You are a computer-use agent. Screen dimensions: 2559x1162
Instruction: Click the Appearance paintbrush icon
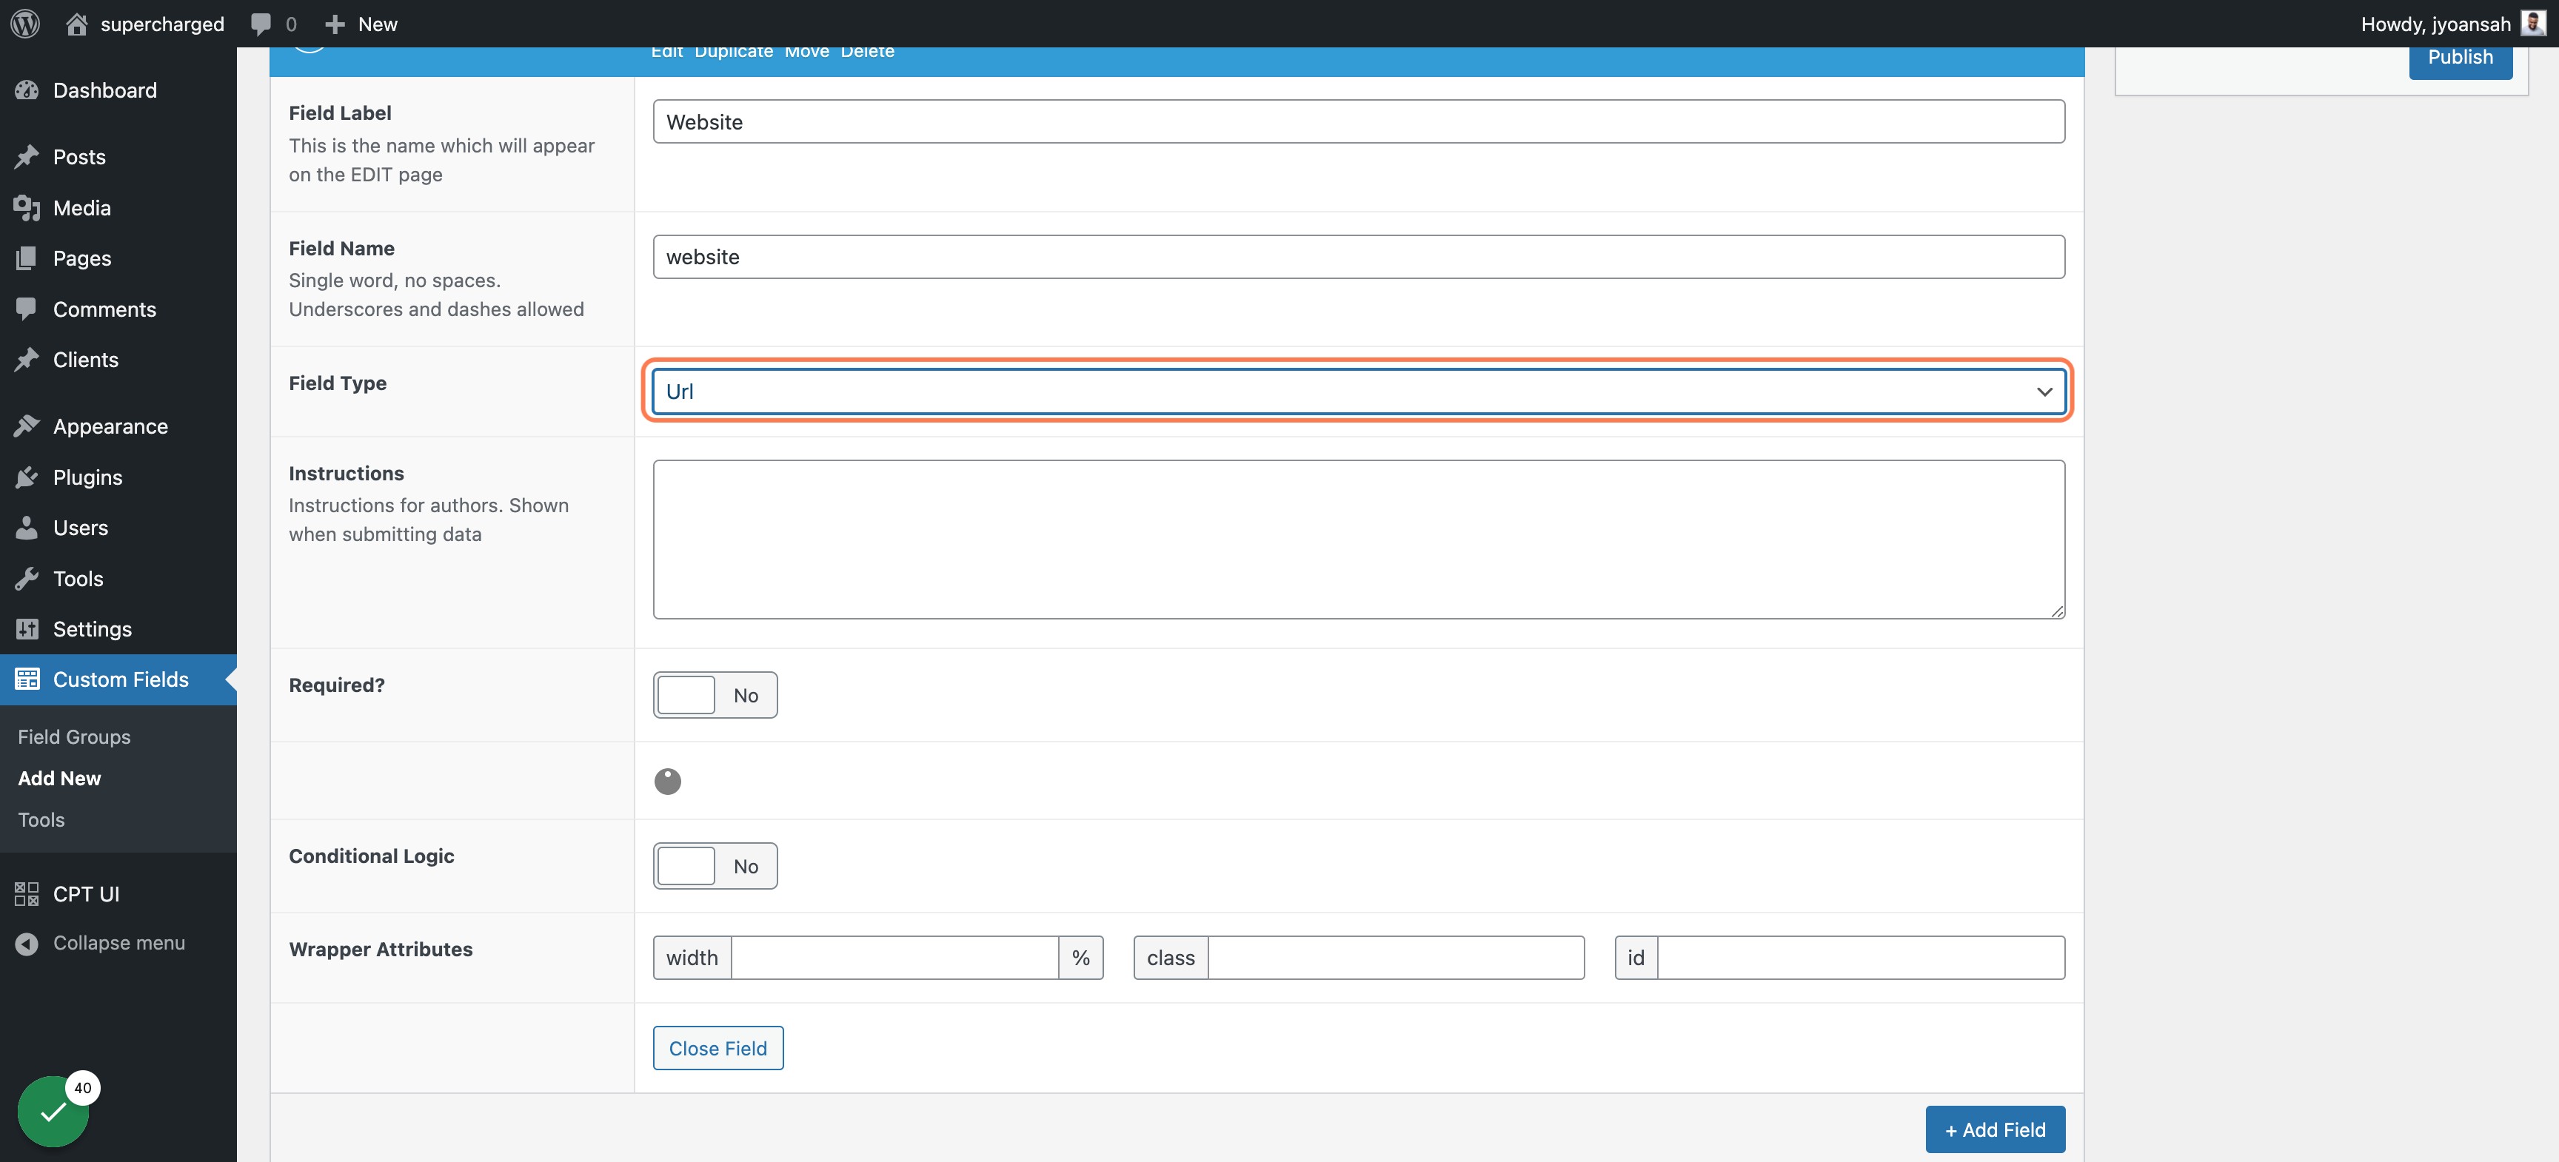[27, 426]
